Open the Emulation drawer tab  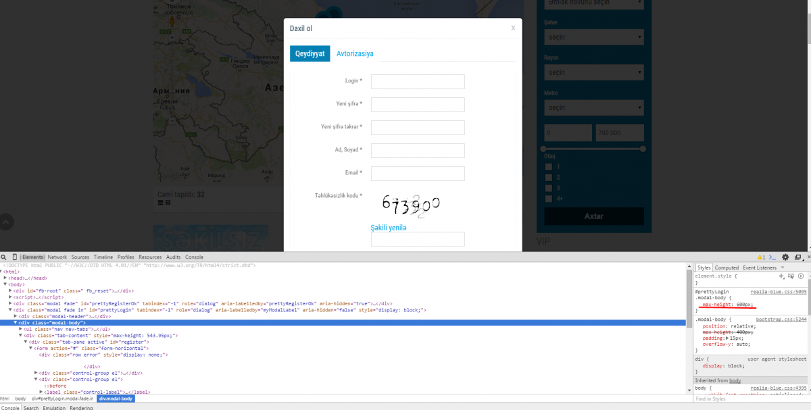pyautogui.click(x=53, y=407)
